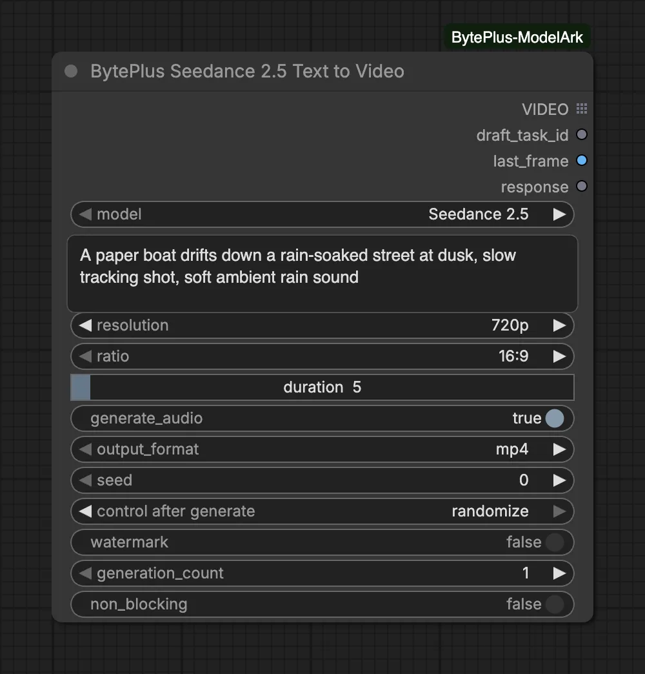This screenshot has height=674, width=645.
Task: Click the generation_count value field
Action: pyautogui.click(x=322, y=573)
